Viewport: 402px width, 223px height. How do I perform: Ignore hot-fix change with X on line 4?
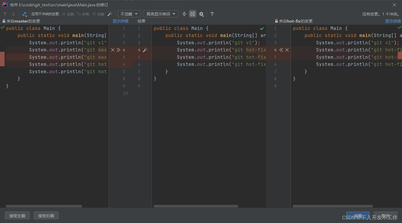coord(287,50)
